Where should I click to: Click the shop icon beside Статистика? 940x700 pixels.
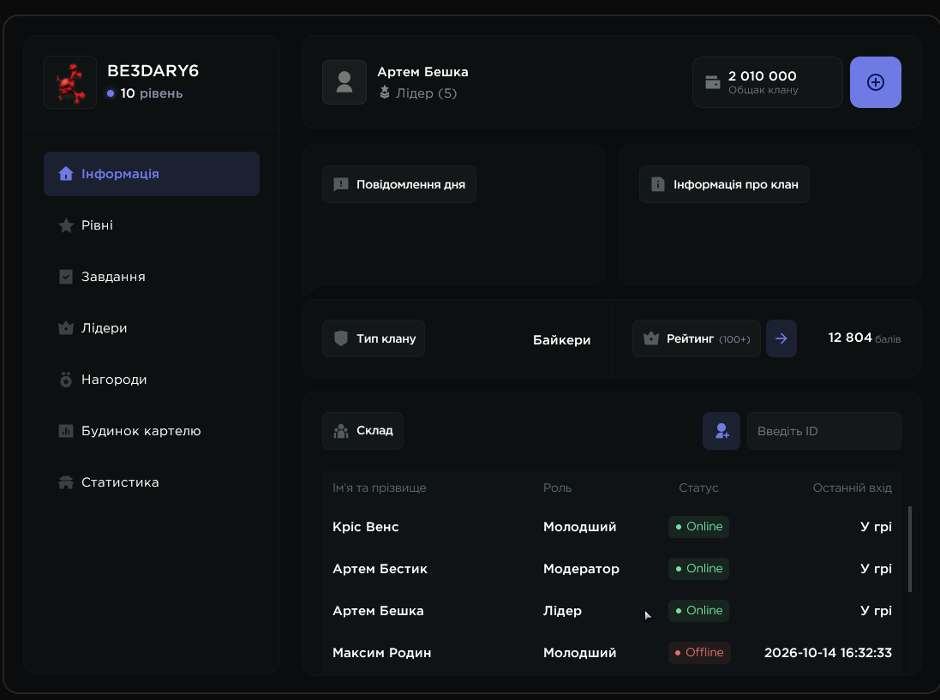(66, 482)
